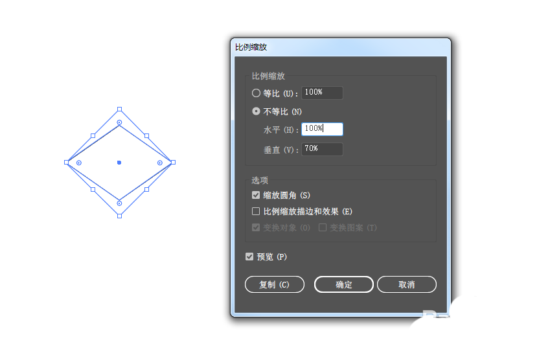
Task: Click the 复制 (C) copy button
Action: coord(274,284)
